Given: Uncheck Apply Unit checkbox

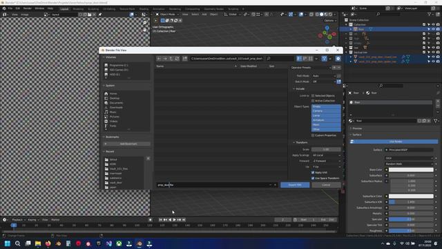Looking at the screenshot, I should click(313, 172).
